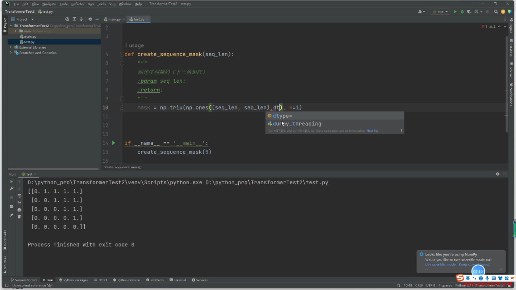Click Select Opened File target icon
The image size is (516, 290).
pos(67,19)
